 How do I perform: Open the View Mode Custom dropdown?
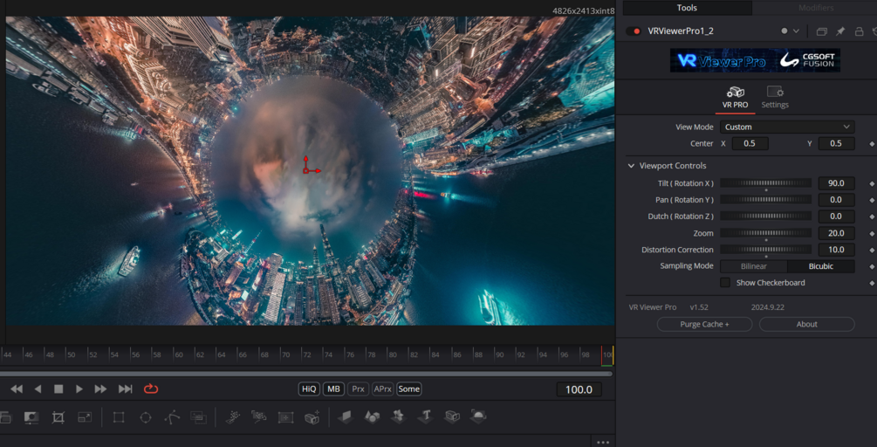pos(787,127)
